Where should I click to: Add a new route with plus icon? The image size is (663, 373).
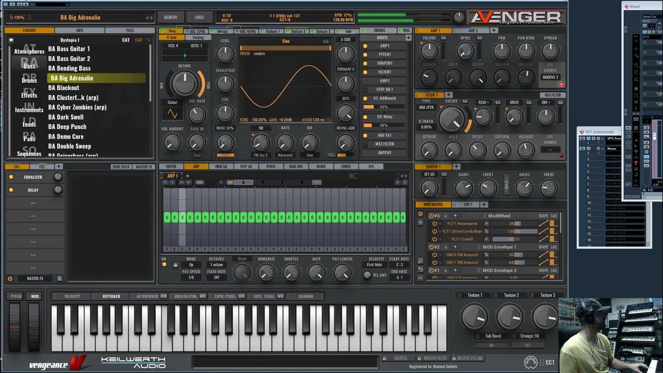click(x=408, y=38)
